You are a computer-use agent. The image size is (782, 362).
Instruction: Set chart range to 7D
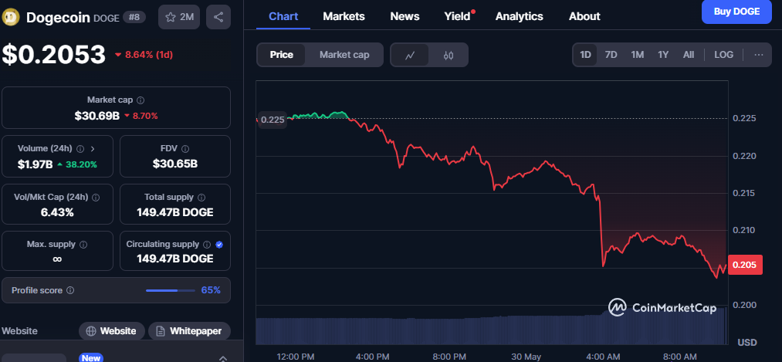tap(611, 55)
